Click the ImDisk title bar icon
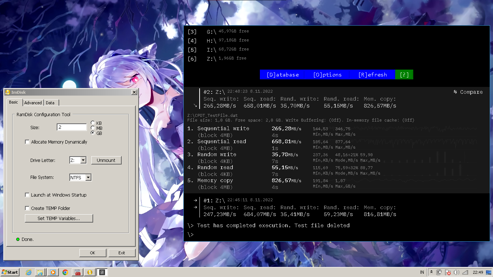493x277 pixels. (7, 92)
